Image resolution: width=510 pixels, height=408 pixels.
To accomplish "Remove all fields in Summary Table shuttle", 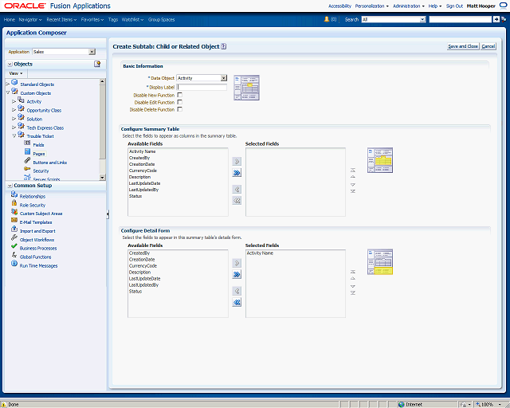I will (237, 201).
